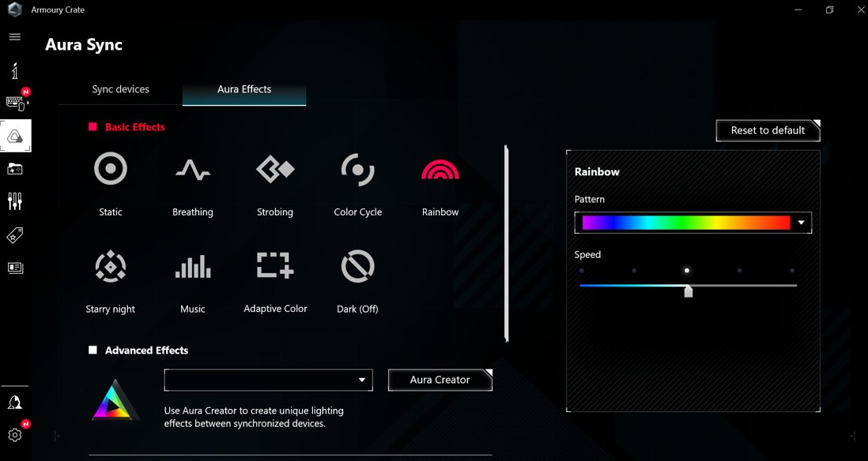The height and width of the screenshot is (461, 868).
Task: Launch Aura Creator button
Action: [440, 380]
